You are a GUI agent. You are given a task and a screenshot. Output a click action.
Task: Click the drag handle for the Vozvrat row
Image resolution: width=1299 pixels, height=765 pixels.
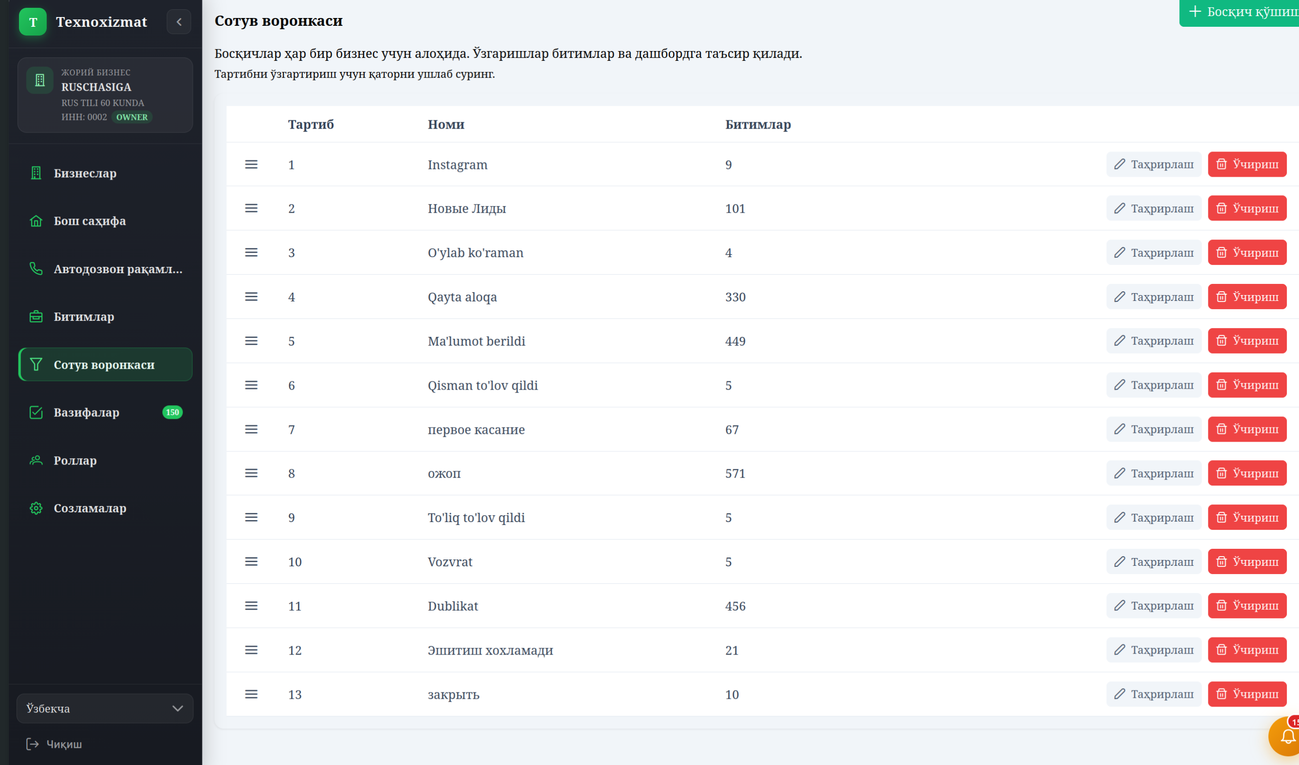(251, 561)
